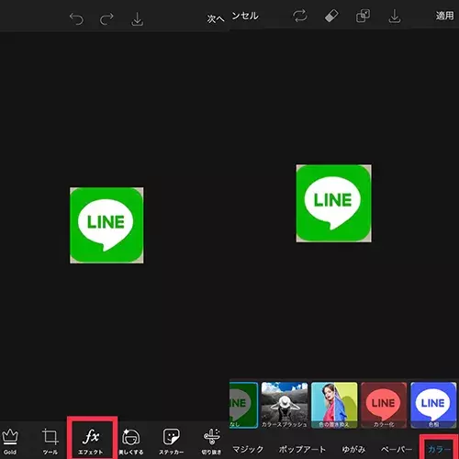Undo the last edit
459x459 pixels.
pos(76,19)
